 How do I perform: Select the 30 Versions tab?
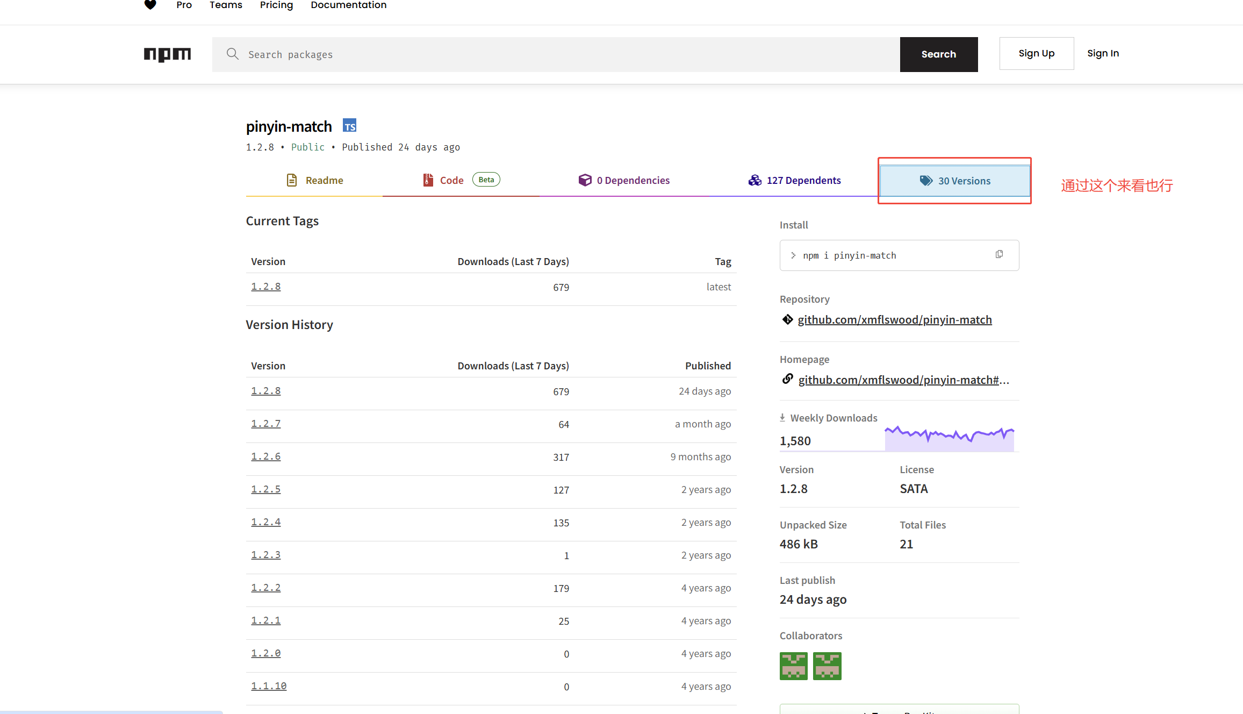pyautogui.click(x=954, y=181)
